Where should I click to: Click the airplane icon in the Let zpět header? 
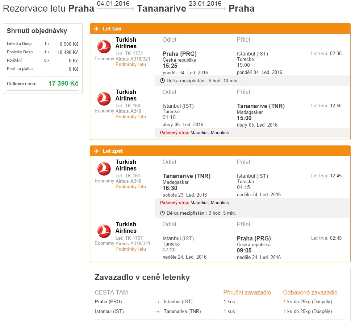(x=96, y=151)
